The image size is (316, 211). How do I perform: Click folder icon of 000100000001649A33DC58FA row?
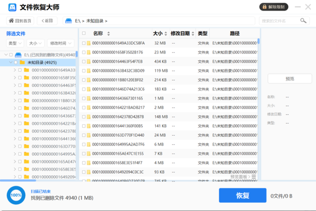[89, 43]
